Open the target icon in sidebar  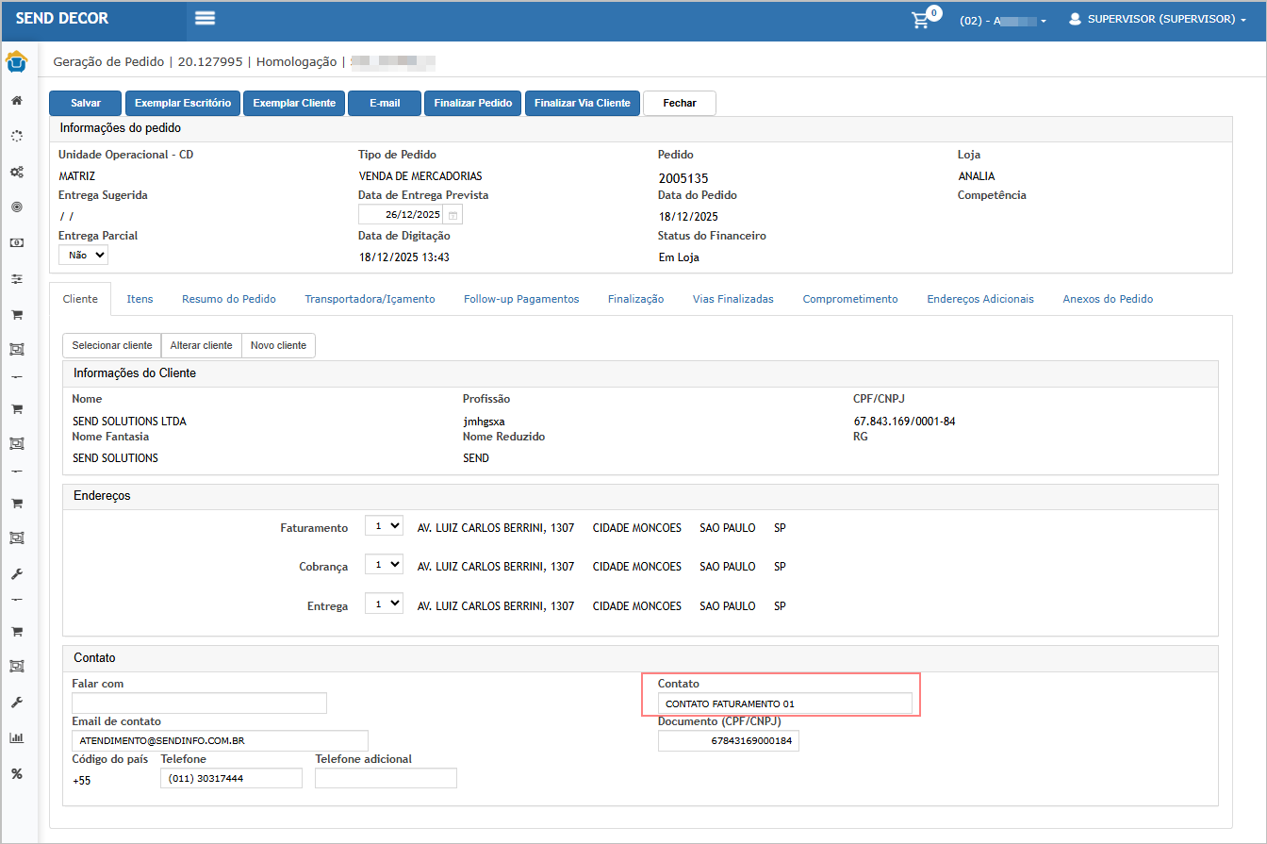pyautogui.click(x=16, y=207)
